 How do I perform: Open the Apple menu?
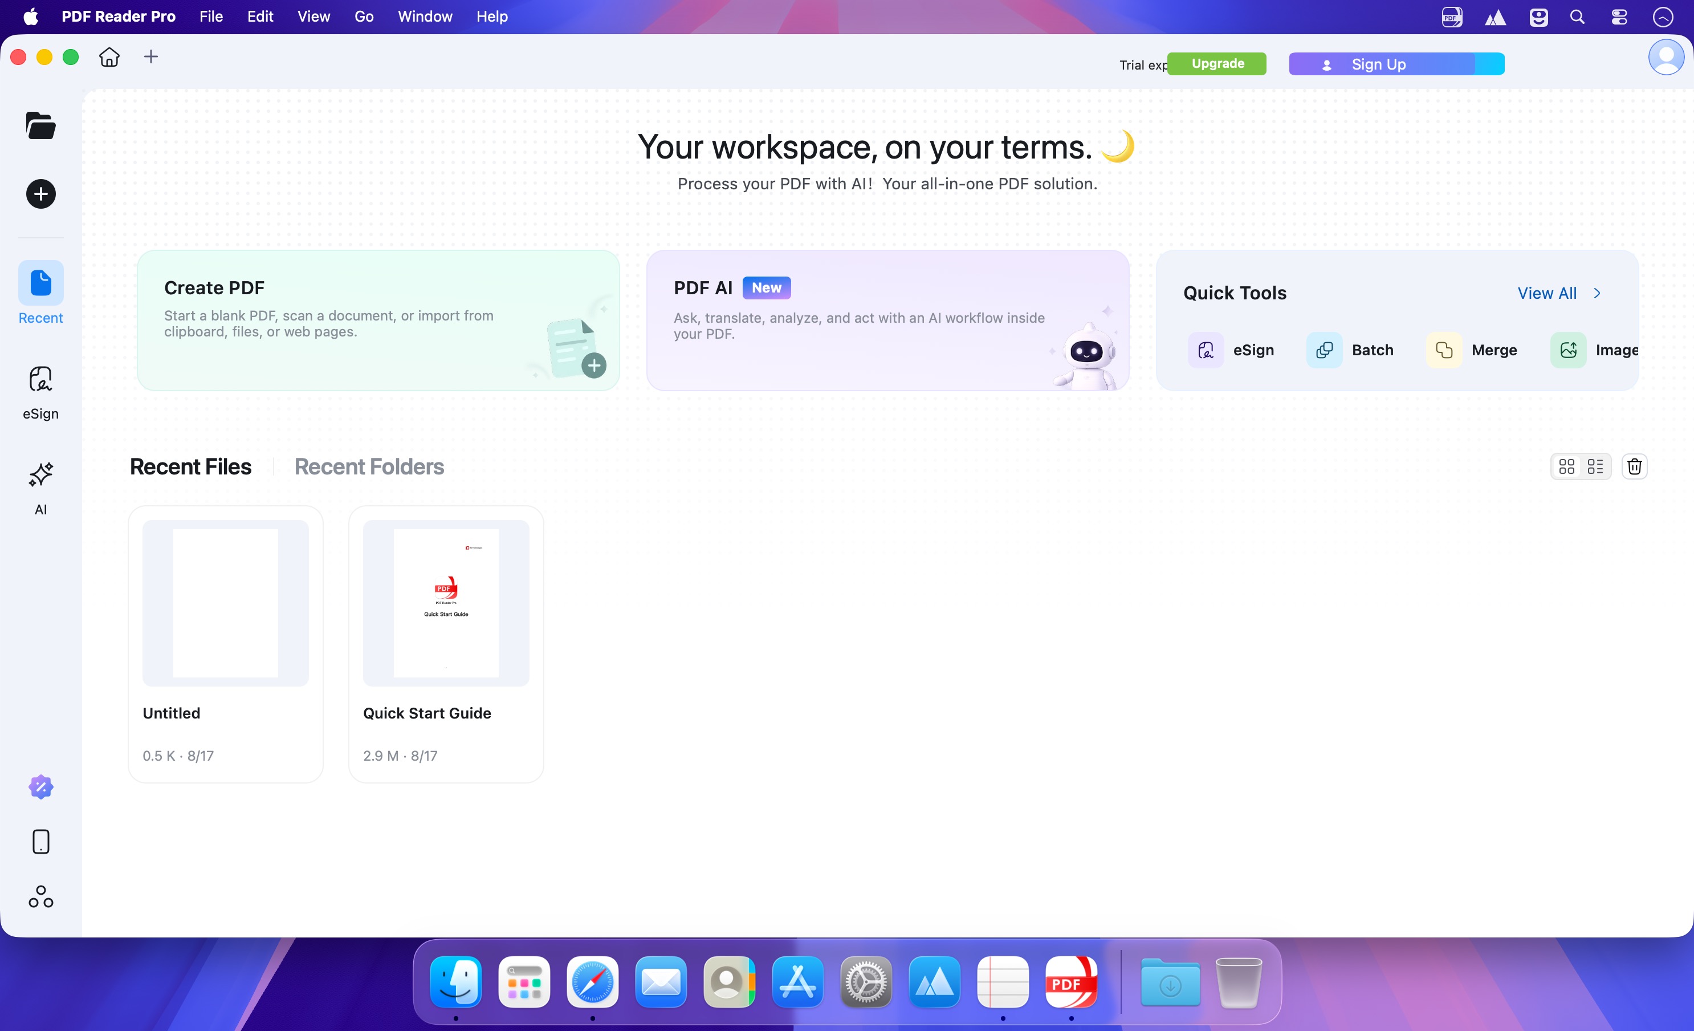coord(31,17)
